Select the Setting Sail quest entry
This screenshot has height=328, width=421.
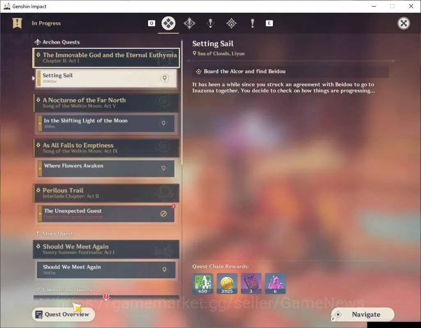coord(106,78)
